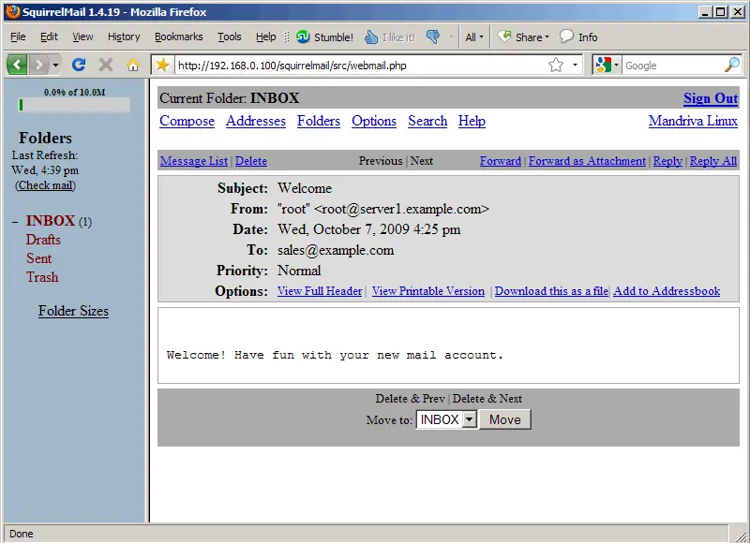Click the Forward link
The height and width of the screenshot is (543, 750).
coord(501,161)
